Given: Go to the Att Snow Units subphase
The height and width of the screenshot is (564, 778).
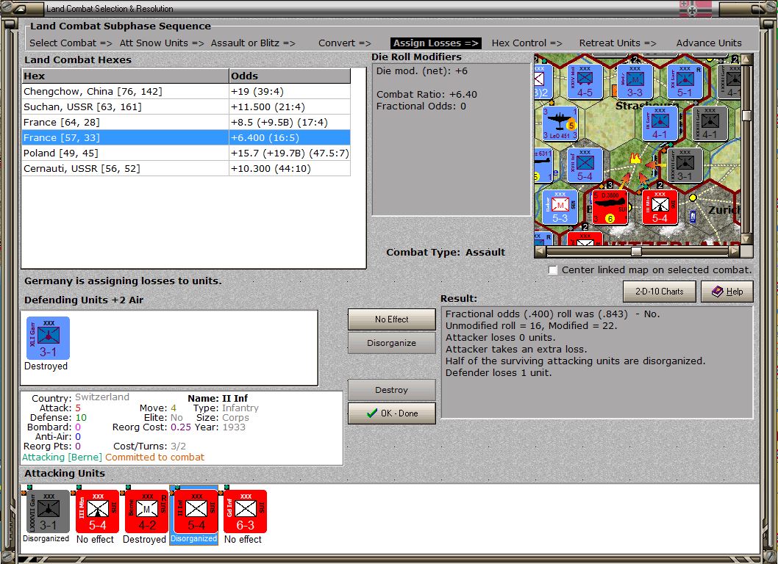Looking at the screenshot, I should (x=162, y=43).
